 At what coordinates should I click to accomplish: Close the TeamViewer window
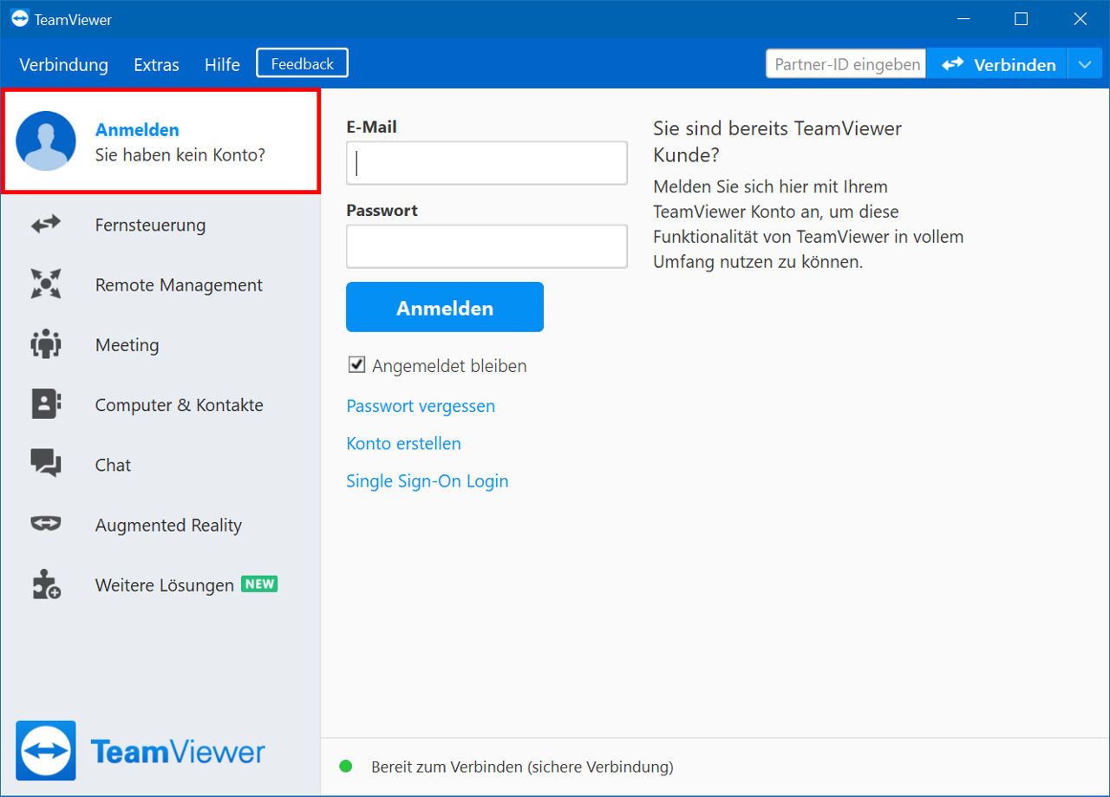pyautogui.click(x=1080, y=18)
